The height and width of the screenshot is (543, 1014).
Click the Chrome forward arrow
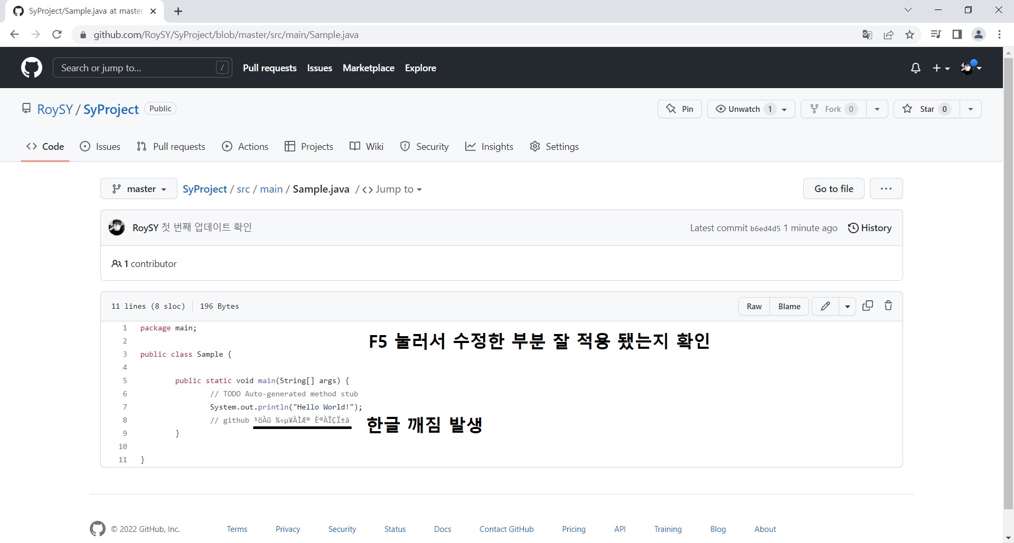click(35, 35)
